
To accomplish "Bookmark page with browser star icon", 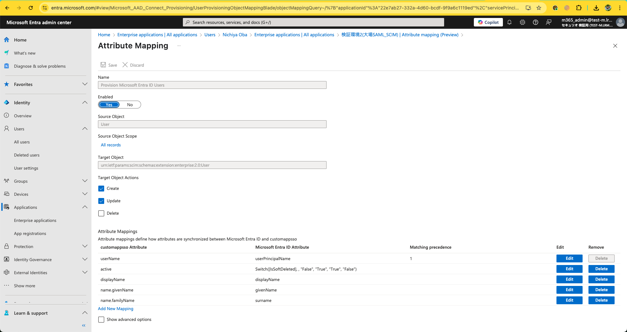I will pos(539,8).
